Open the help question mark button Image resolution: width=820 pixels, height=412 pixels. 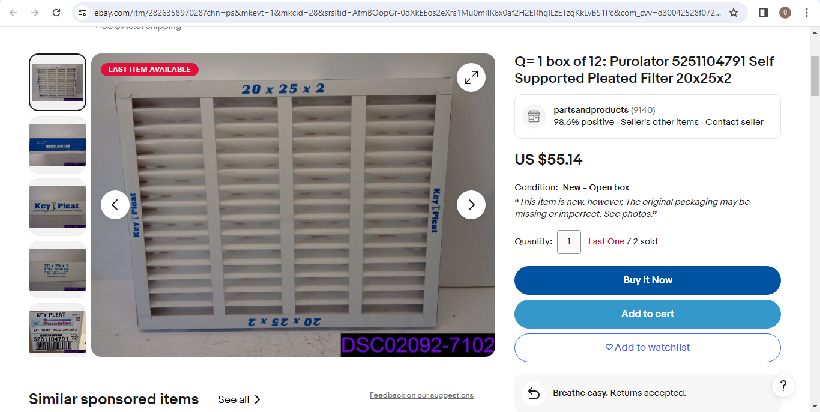tap(783, 386)
